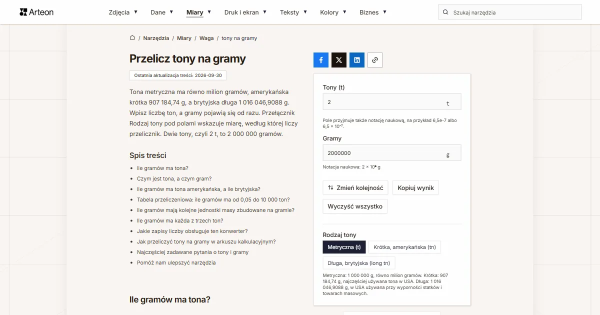The height and width of the screenshot is (315, 600).
Task: Click the 'Ostatnia aktualizacja treści: 2026-09-30' badge
Action: 178,75
